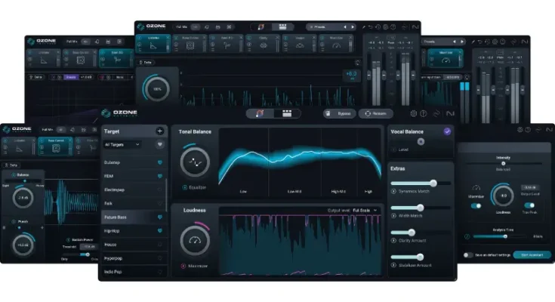Select Hip-Hop from the target list
The image size is (555, 302).
tap(113, 230)
